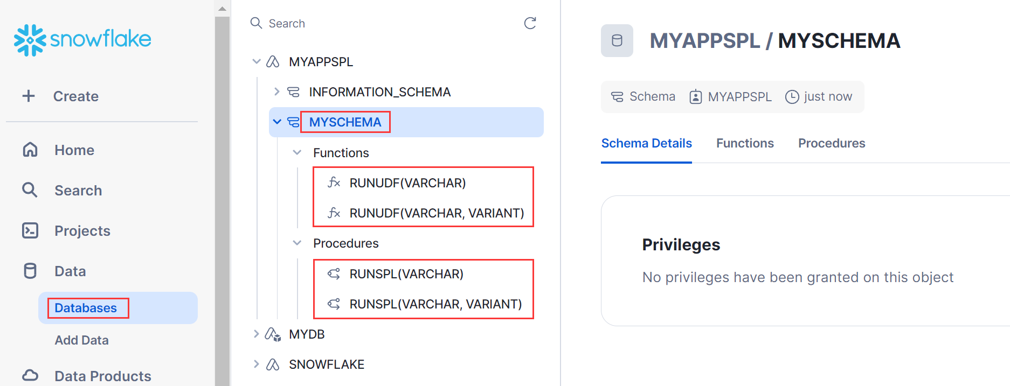Expand the INFORMATION_SCHEMA node

click(276, 92)
